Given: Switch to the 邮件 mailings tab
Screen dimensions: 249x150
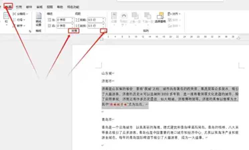Looking at the screenshot, I should 29,7.
